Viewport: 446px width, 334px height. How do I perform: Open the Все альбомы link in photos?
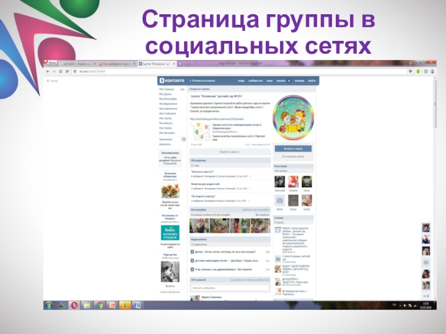point(263,214)
